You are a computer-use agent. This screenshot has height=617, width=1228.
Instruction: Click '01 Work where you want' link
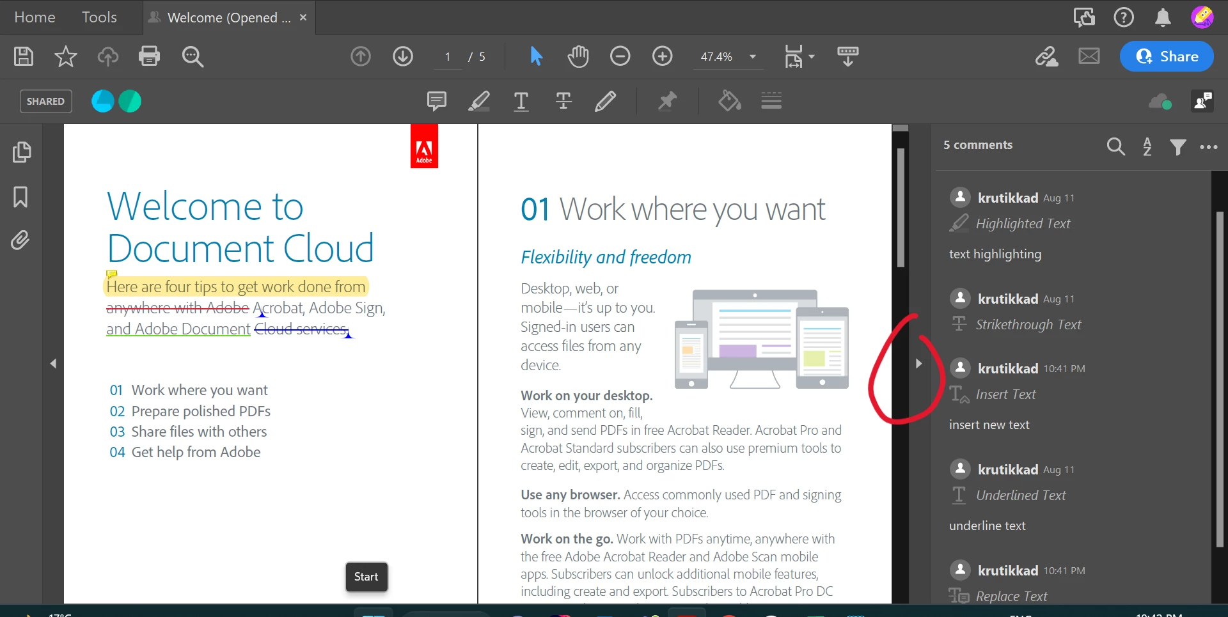189,390
